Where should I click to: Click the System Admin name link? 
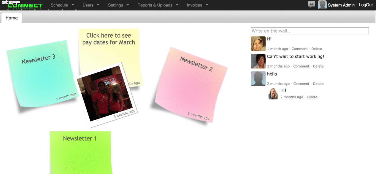[x=341, y=5]
